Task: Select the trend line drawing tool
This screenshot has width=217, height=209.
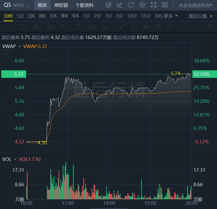Action: pyautogui.click(x=9, y=27)
